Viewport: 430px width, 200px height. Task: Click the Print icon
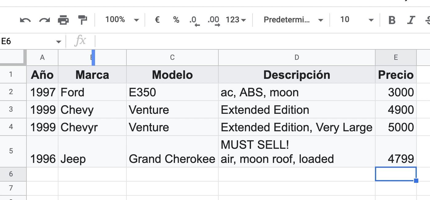pyautogui.click(x=63, y=20)
